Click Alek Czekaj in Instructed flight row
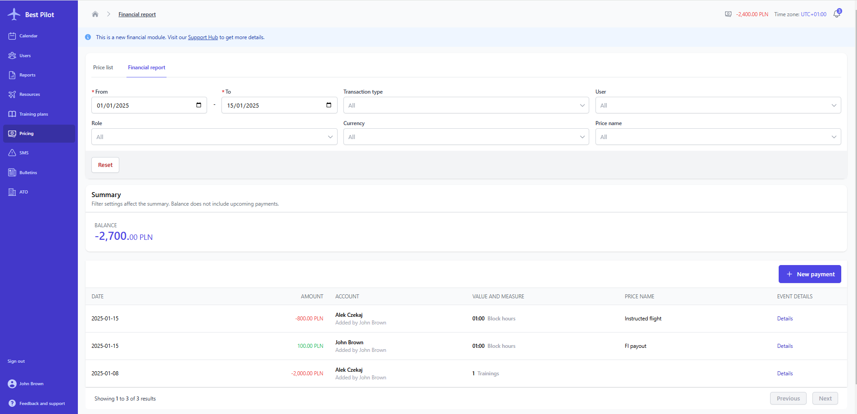This screenshot has height=414, width=857. tap(349, 315)
